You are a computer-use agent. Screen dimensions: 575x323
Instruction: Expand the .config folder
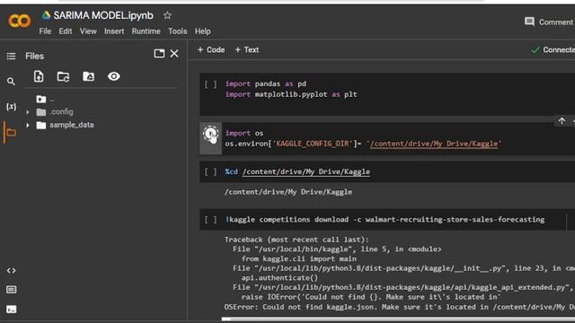coord(28,112)
